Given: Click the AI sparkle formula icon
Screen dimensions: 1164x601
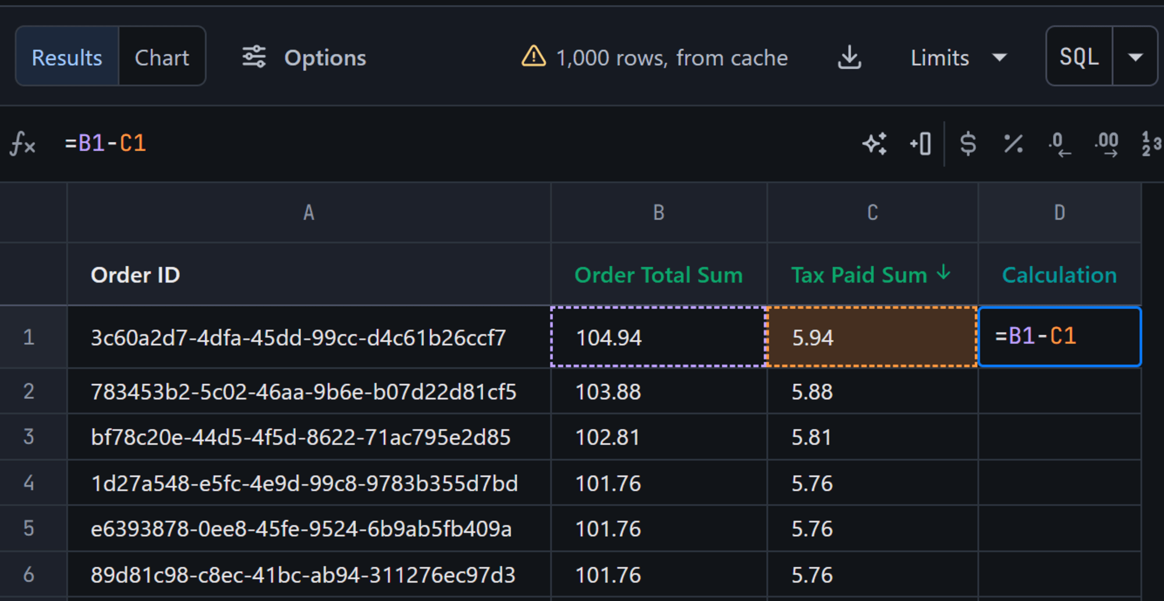Looking at the screenshot, I should [875, 143].
